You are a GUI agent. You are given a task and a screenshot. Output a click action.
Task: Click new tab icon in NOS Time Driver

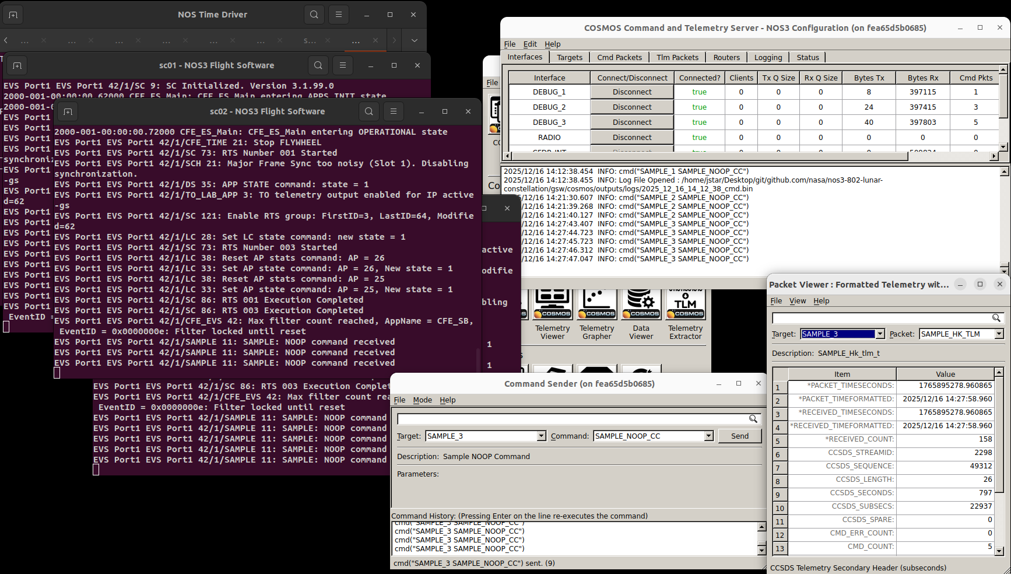13,15
